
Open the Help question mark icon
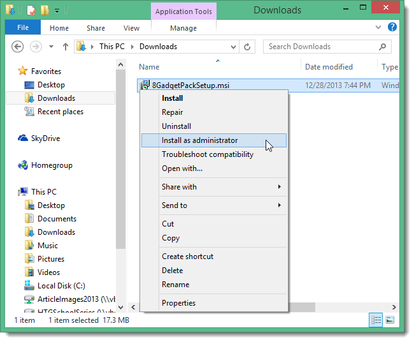[x=392, y=27]
